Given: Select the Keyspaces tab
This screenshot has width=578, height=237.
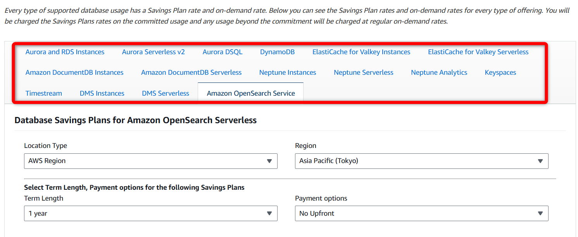Looking at the screenshot, I should 500,72.
